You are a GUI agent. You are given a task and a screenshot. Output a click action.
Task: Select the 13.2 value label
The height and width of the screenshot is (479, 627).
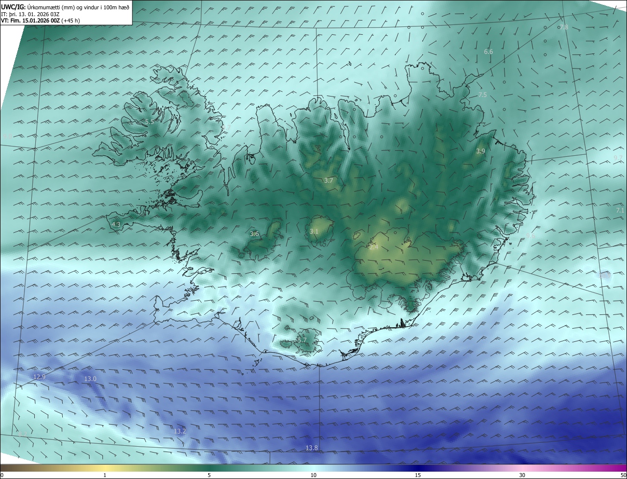pyautogui.click(x=180, y=431)
